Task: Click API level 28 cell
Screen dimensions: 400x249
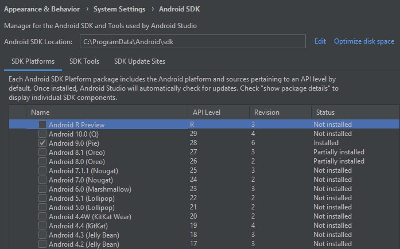Action: tap(193, 143)
